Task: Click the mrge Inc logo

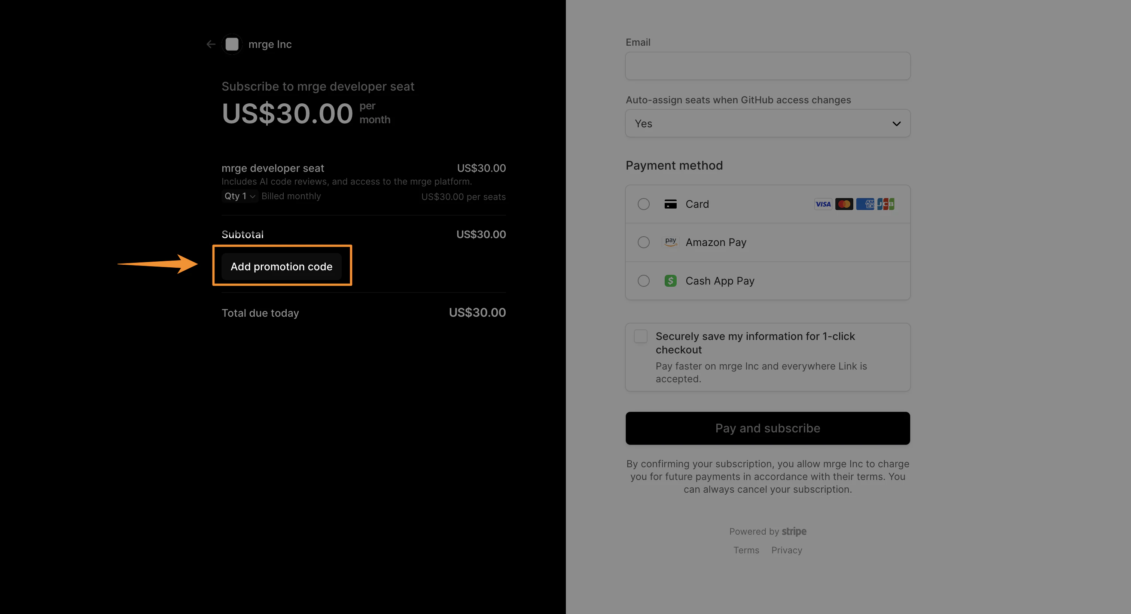Action: pos(232,44)
